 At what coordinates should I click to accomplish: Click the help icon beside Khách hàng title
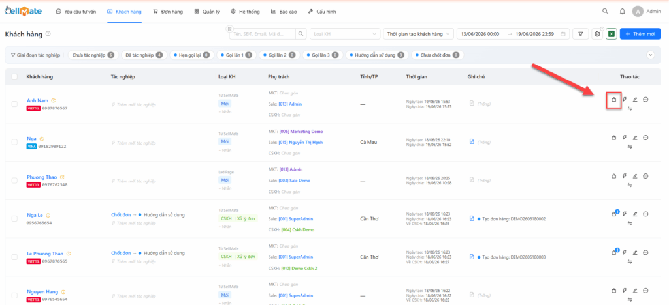[48, 34]
